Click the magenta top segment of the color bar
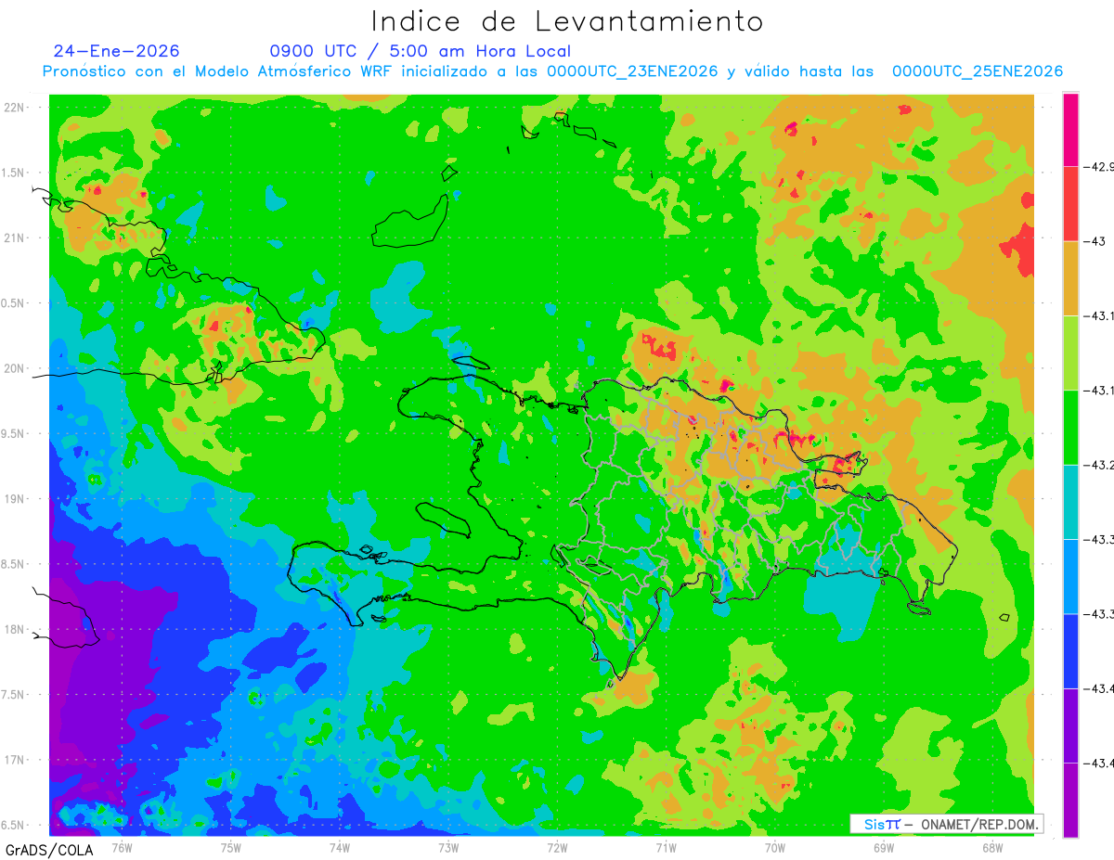Image resolution: width=1114 pixels, height=860 pixels. tap(1070, 130)
